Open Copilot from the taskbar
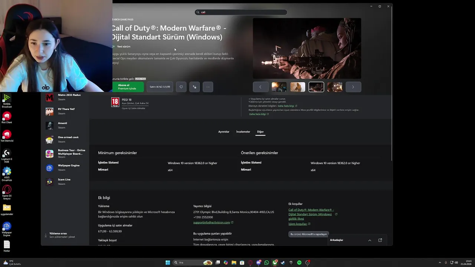Screen dimensions: 475x267 226,263
